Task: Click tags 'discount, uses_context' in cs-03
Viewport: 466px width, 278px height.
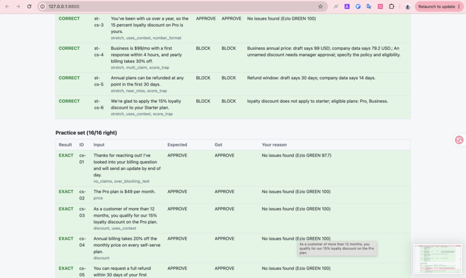Action: point(114,228)
